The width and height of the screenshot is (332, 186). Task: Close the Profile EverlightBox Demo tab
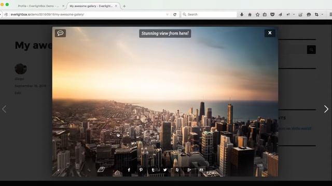point(63,6)
